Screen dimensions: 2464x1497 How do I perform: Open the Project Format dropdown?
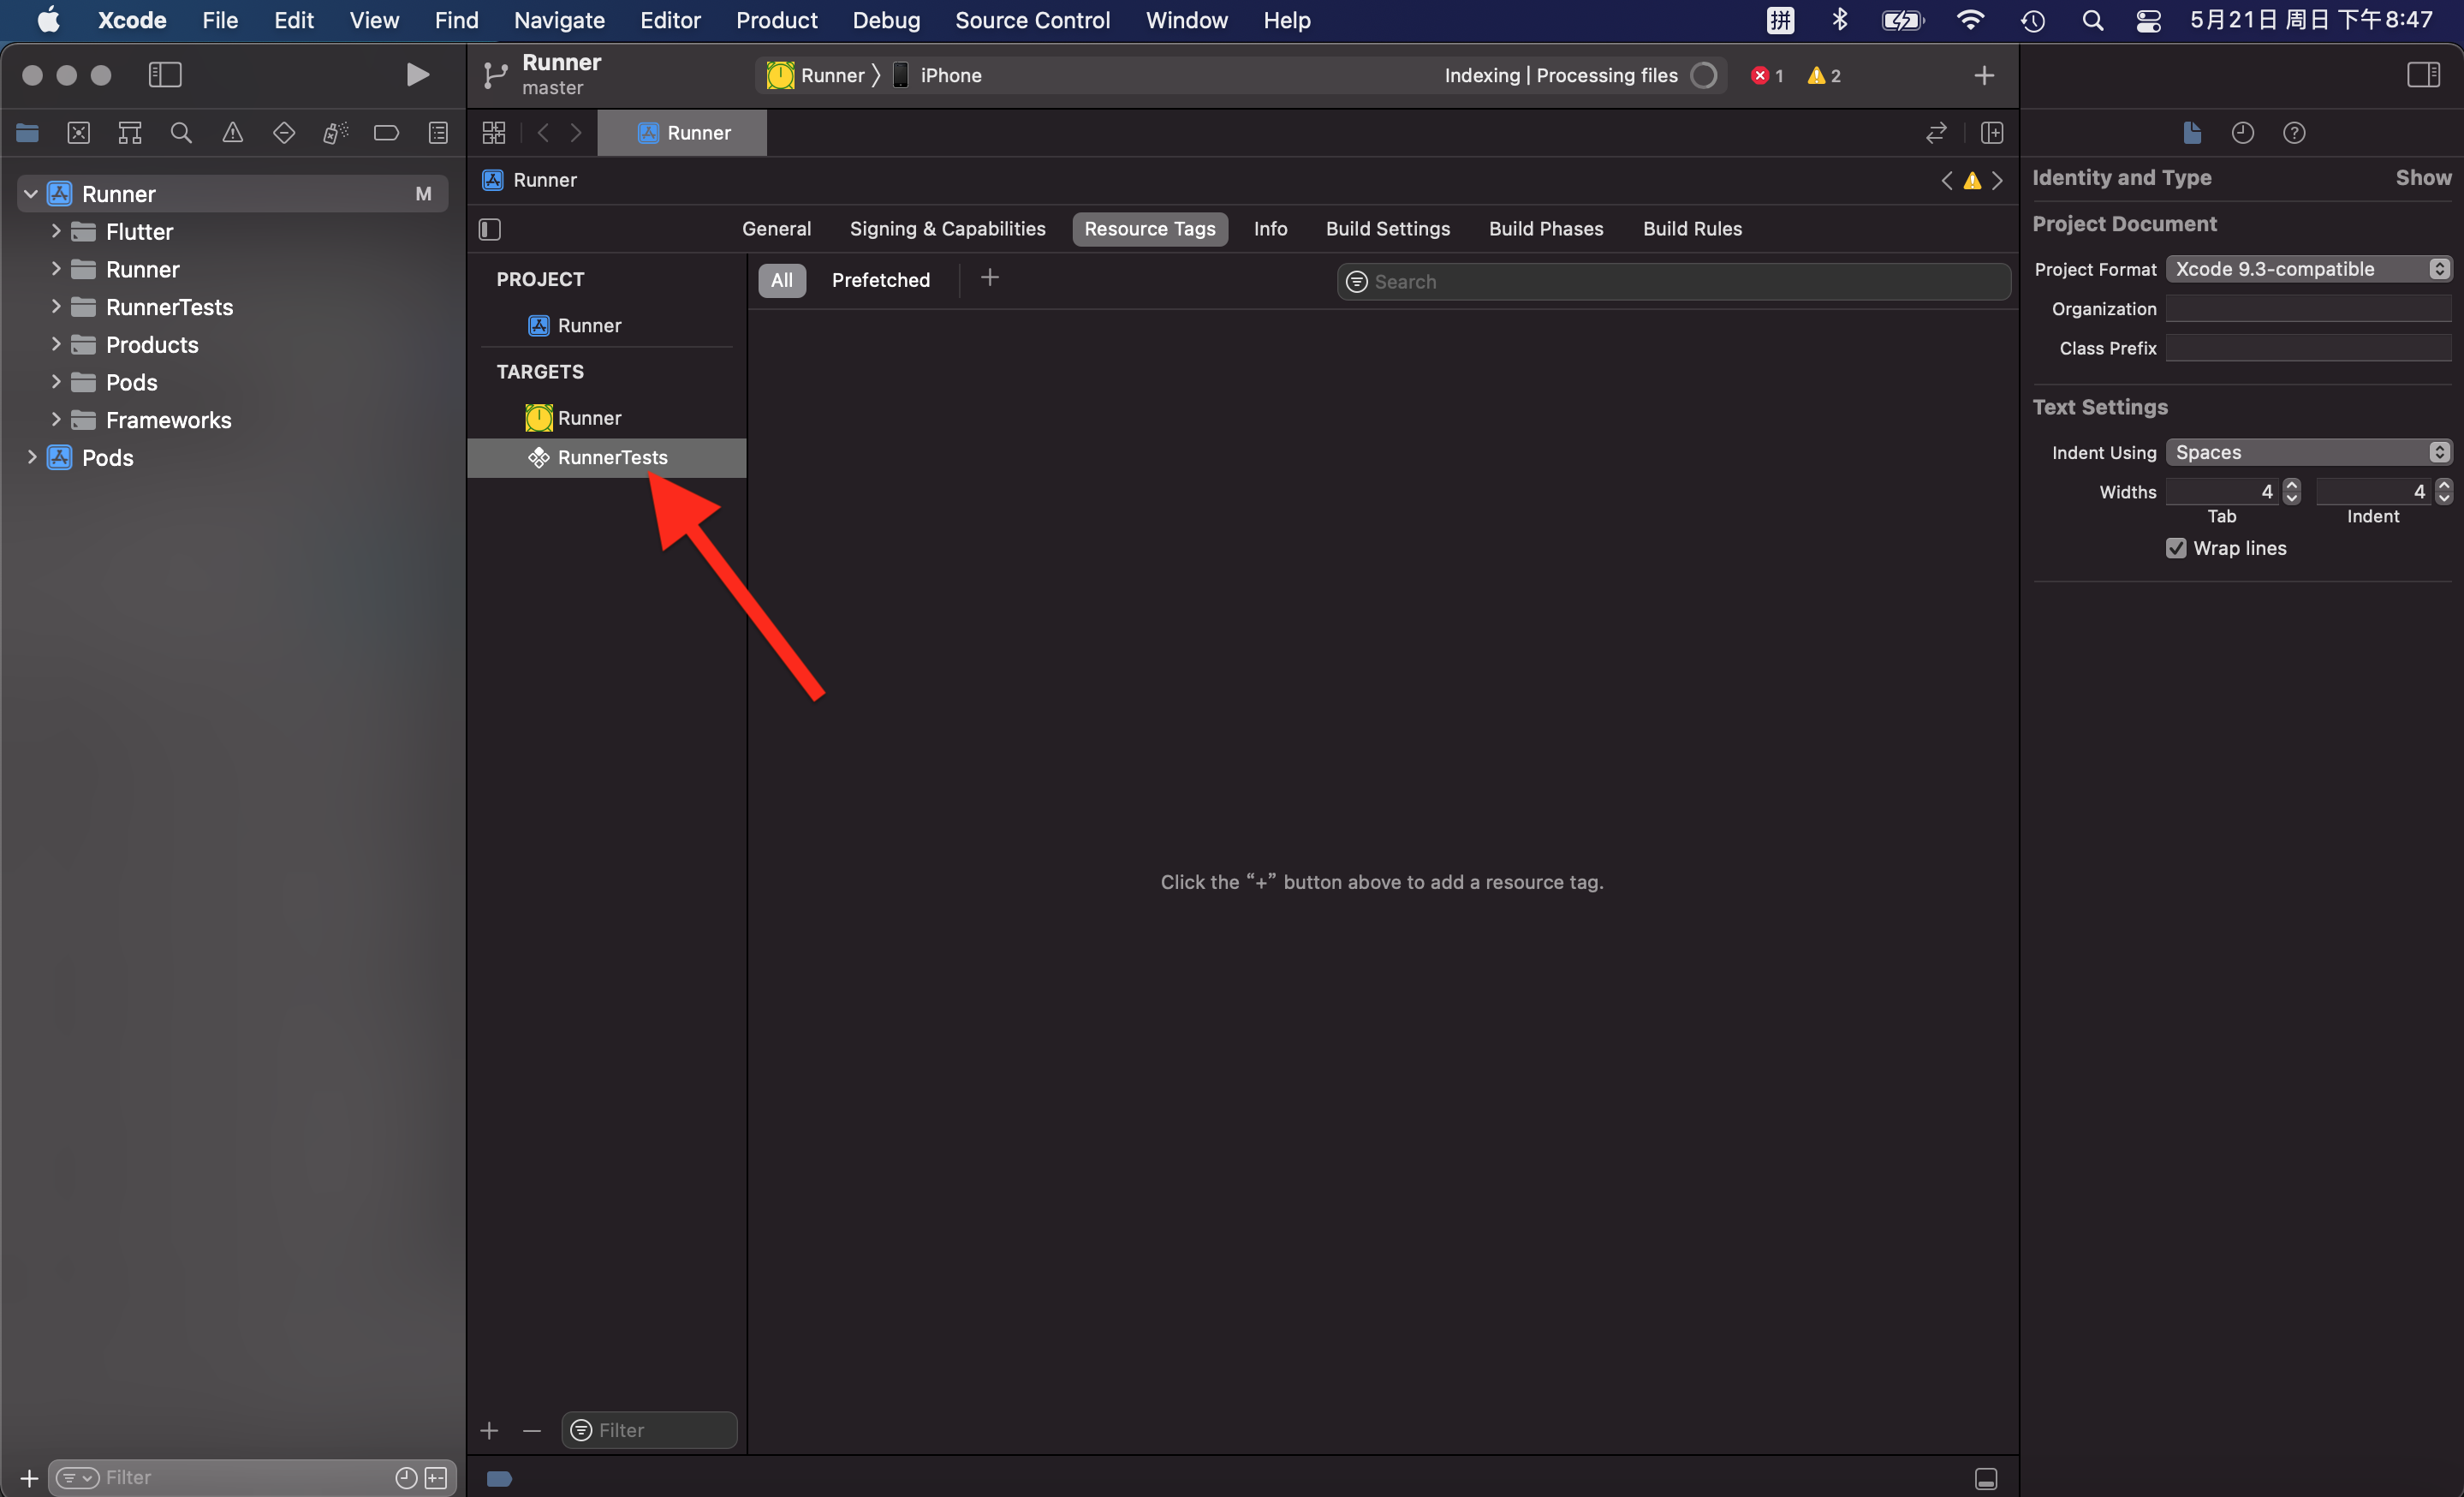click(2309, 269)
